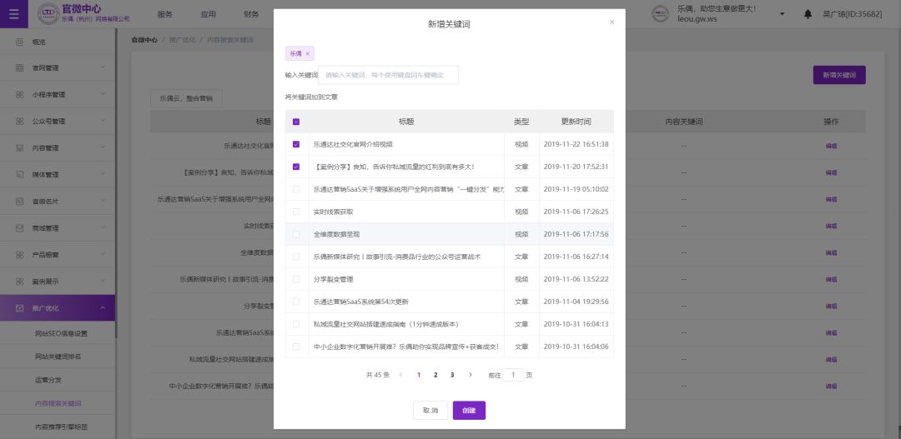
Task: Check the 分享裂变管理 row checkbox
Action: [x=296, y=279]
